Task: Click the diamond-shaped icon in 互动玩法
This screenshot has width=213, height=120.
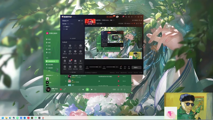Action: (75, 51)
